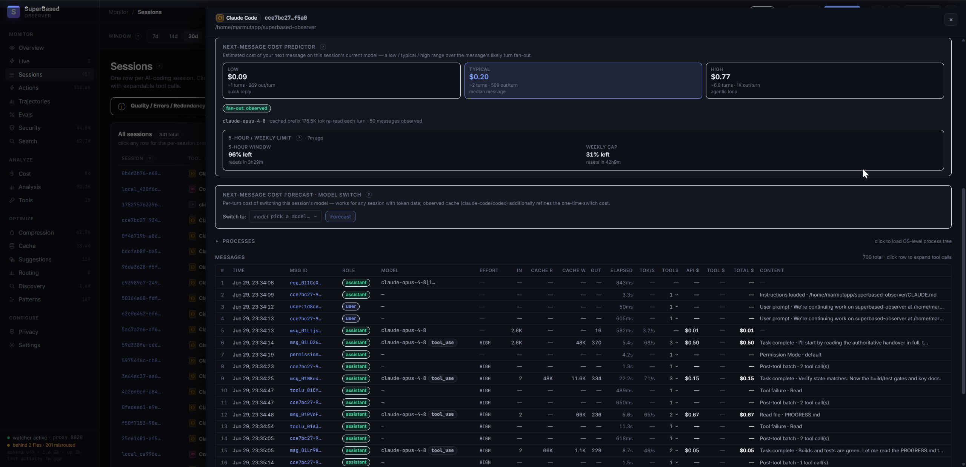966x467 pixels.
Task: Select the 14d window option
Action: pos(173,36)
